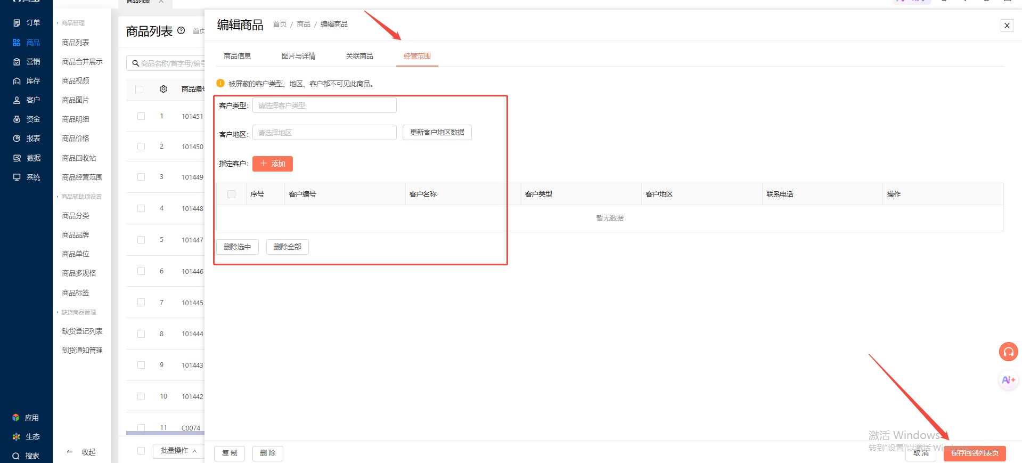
Task: Click 更新客户地区数据 button
Action: point(437,132)
